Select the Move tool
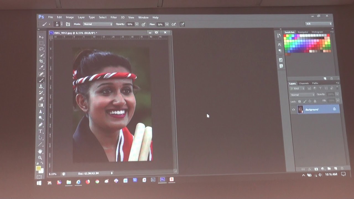The width and height of the screenshot is (354, 199). 41,37
